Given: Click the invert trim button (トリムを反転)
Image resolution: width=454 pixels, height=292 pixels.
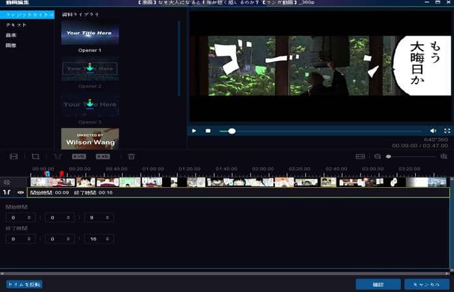Looking at the screenshot, I should 25,284.
